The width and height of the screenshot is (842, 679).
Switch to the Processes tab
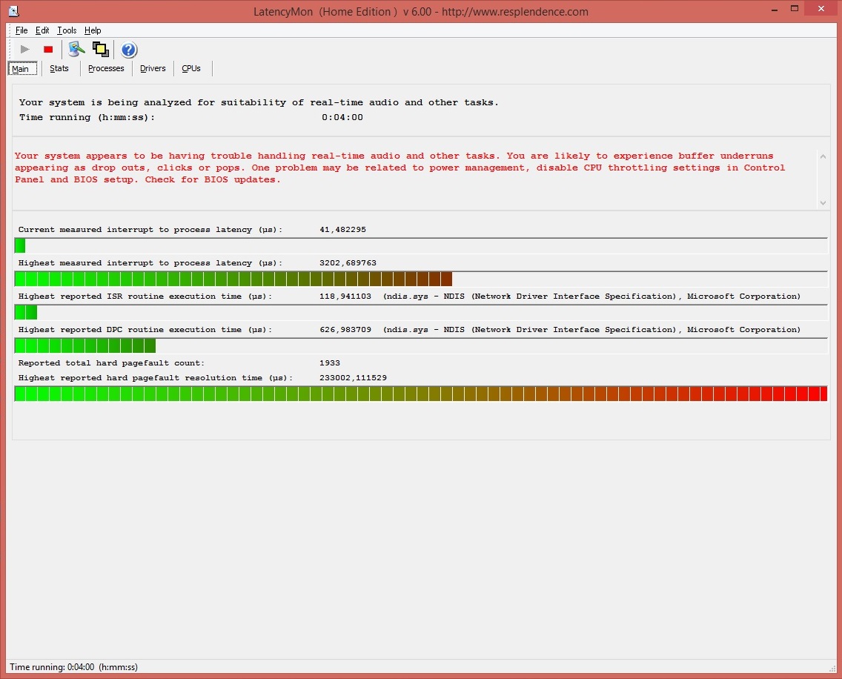tap(106, 68)
